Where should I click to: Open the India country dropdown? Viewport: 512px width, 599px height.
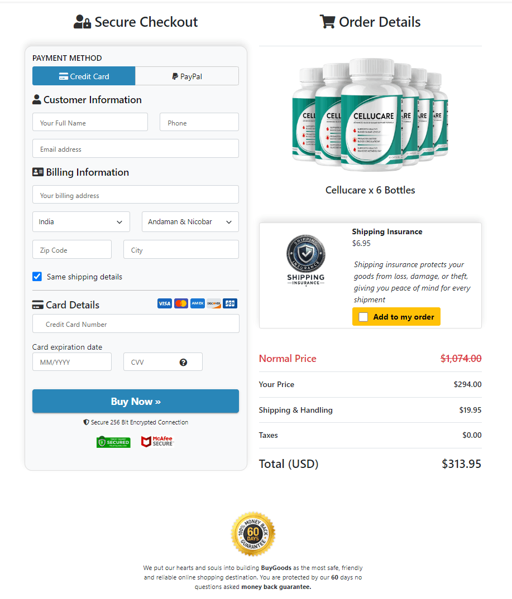click(x=80, y=221)
